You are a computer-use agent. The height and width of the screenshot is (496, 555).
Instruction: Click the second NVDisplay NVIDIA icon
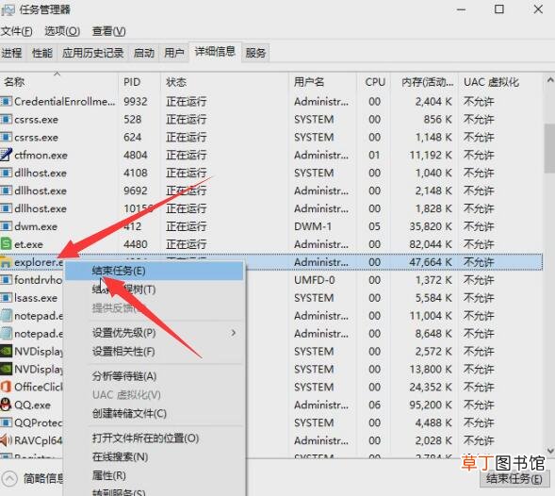(6, 369)
